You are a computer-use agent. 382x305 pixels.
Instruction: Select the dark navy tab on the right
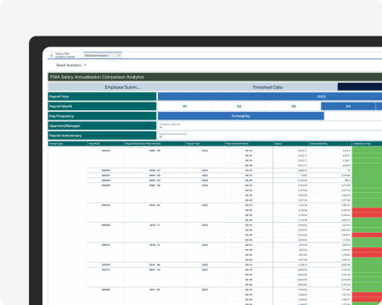pos(360,87)
